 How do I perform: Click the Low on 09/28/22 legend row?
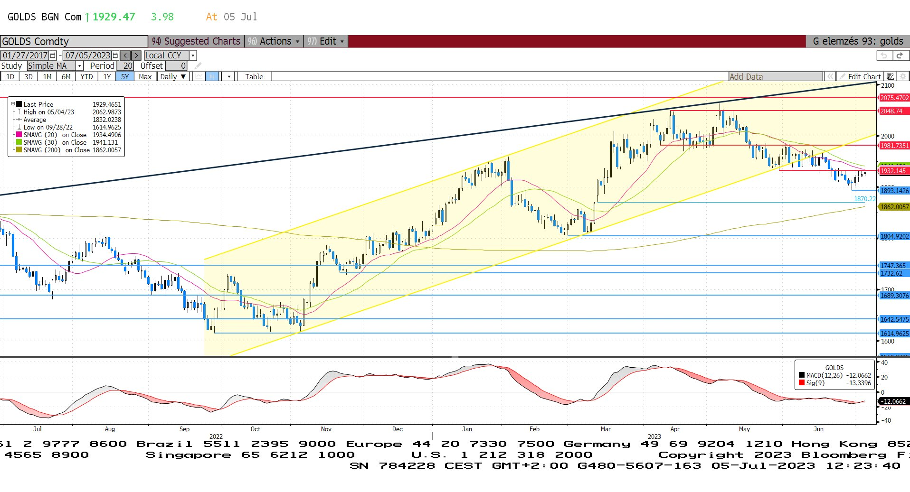point(69,127)
